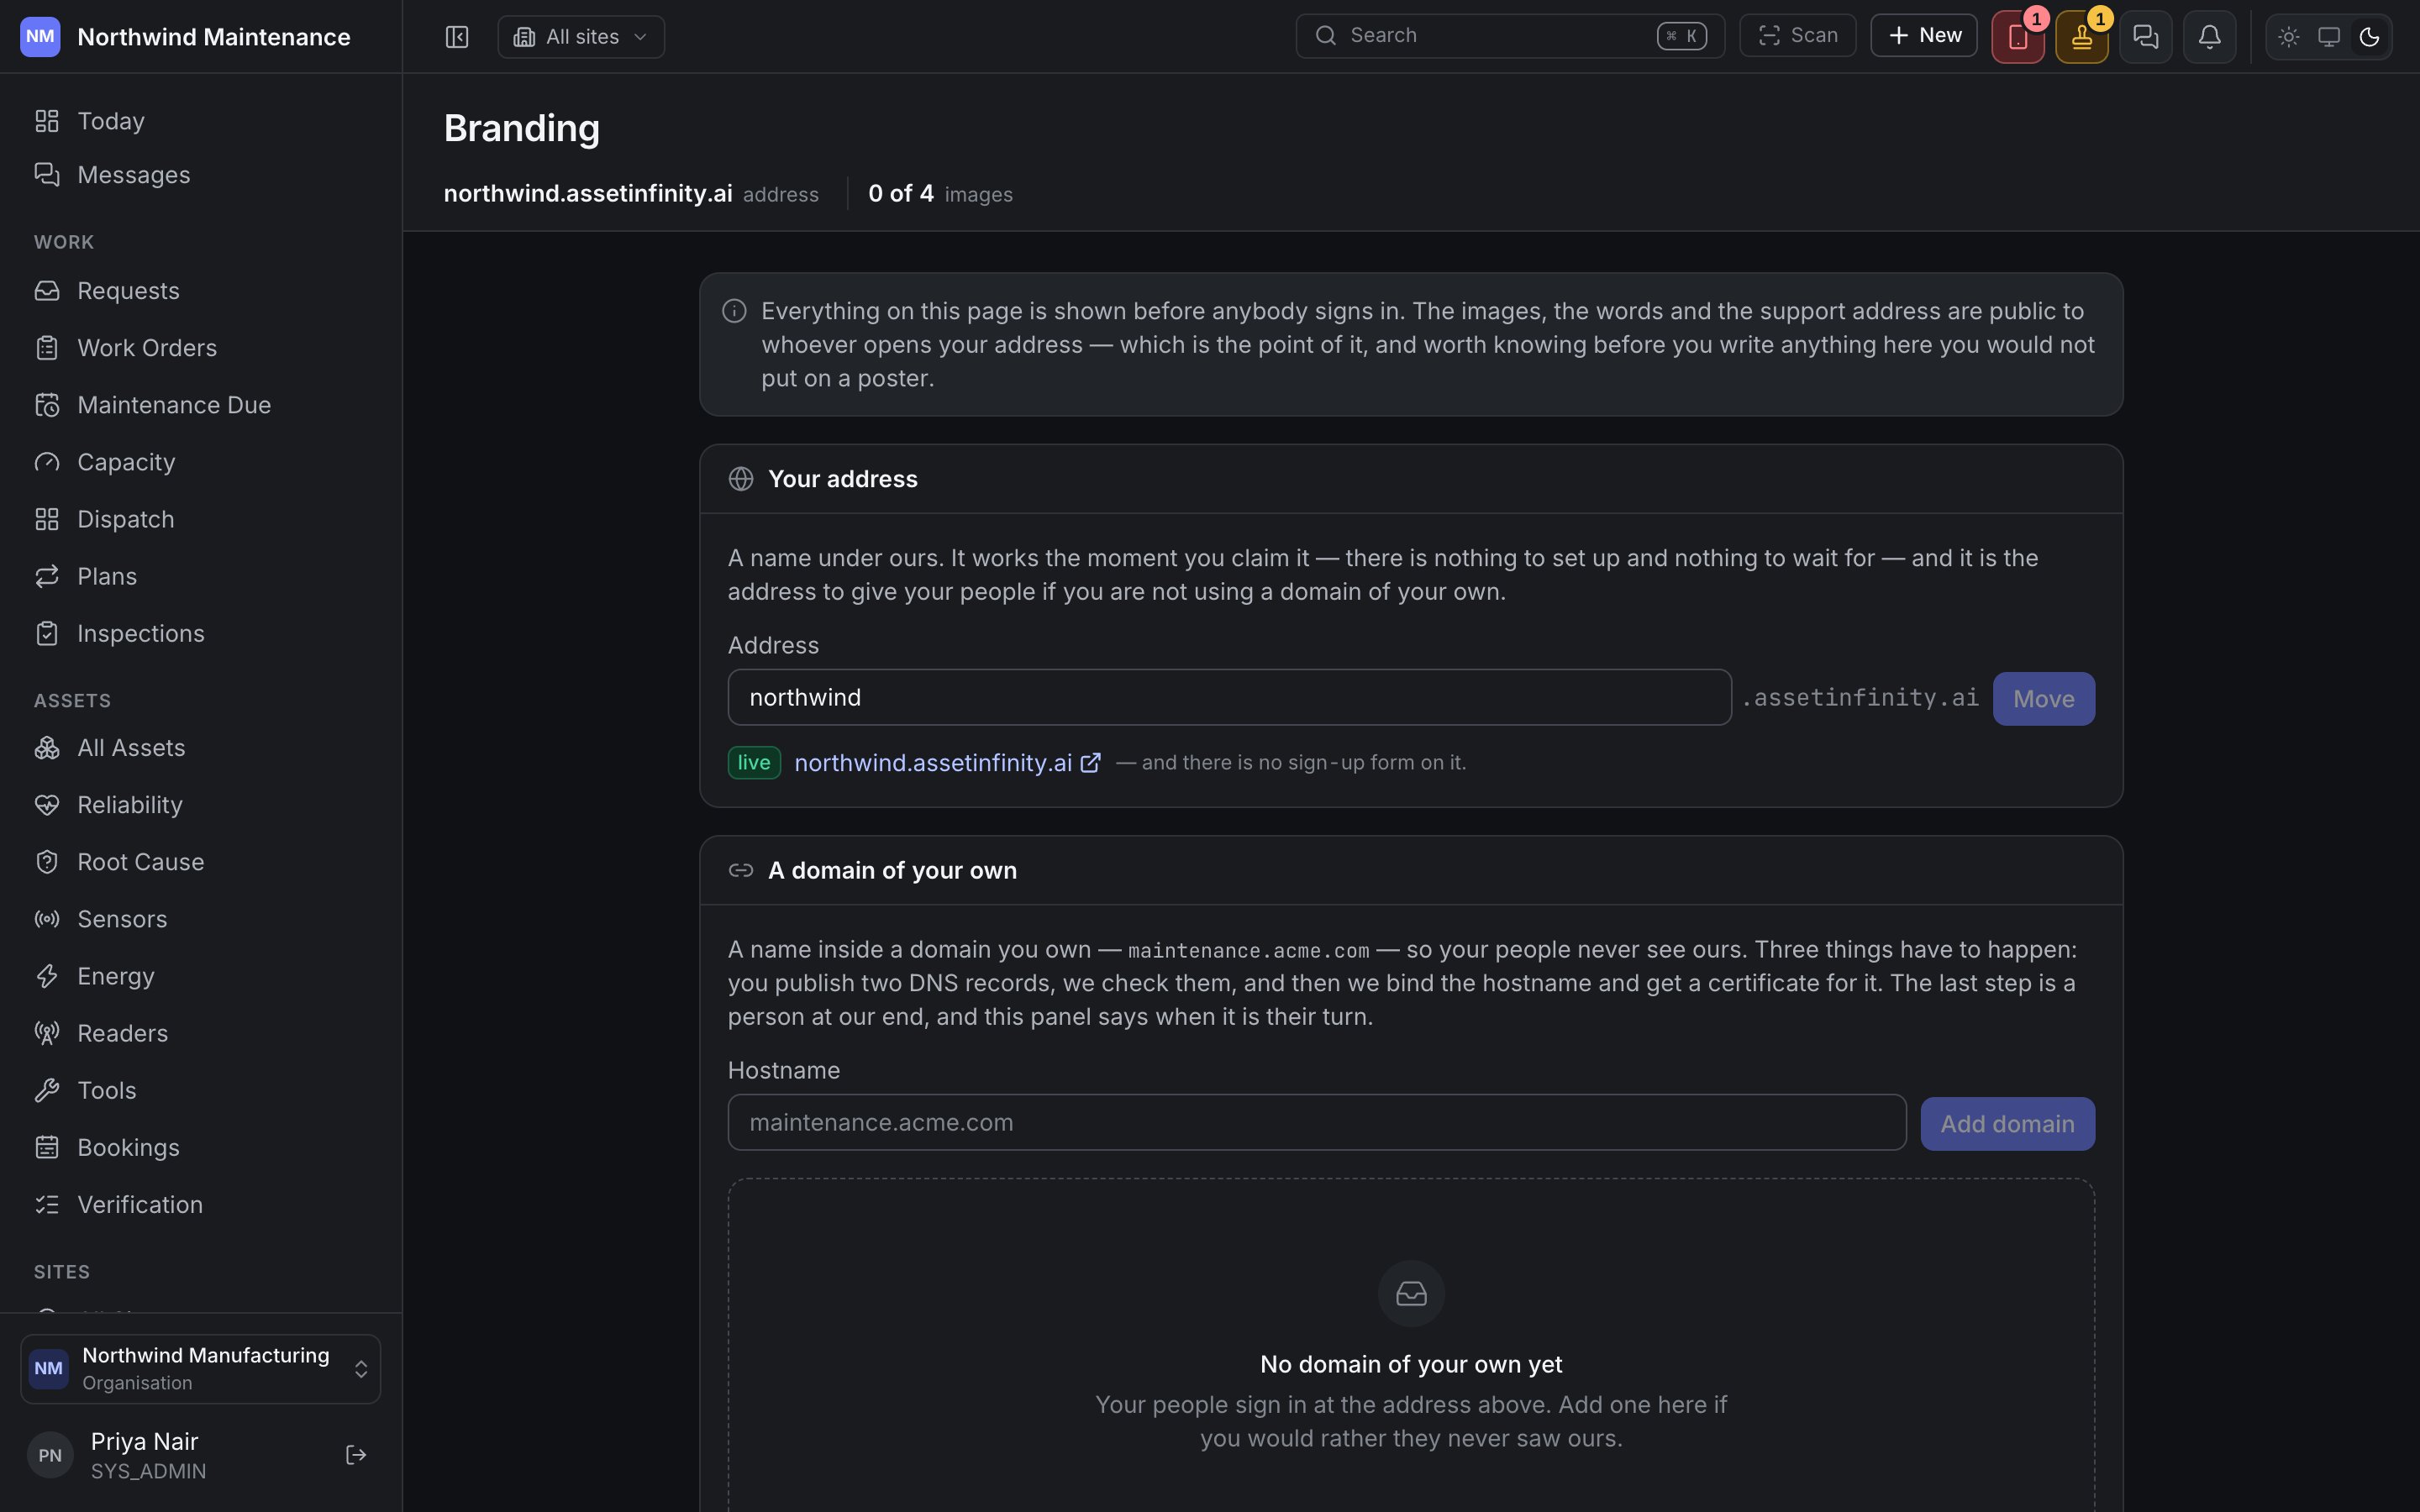This screenshot has height=1512, width=2420.
Task: Open All Assets in the sidebar
Action: click(201, 748)
